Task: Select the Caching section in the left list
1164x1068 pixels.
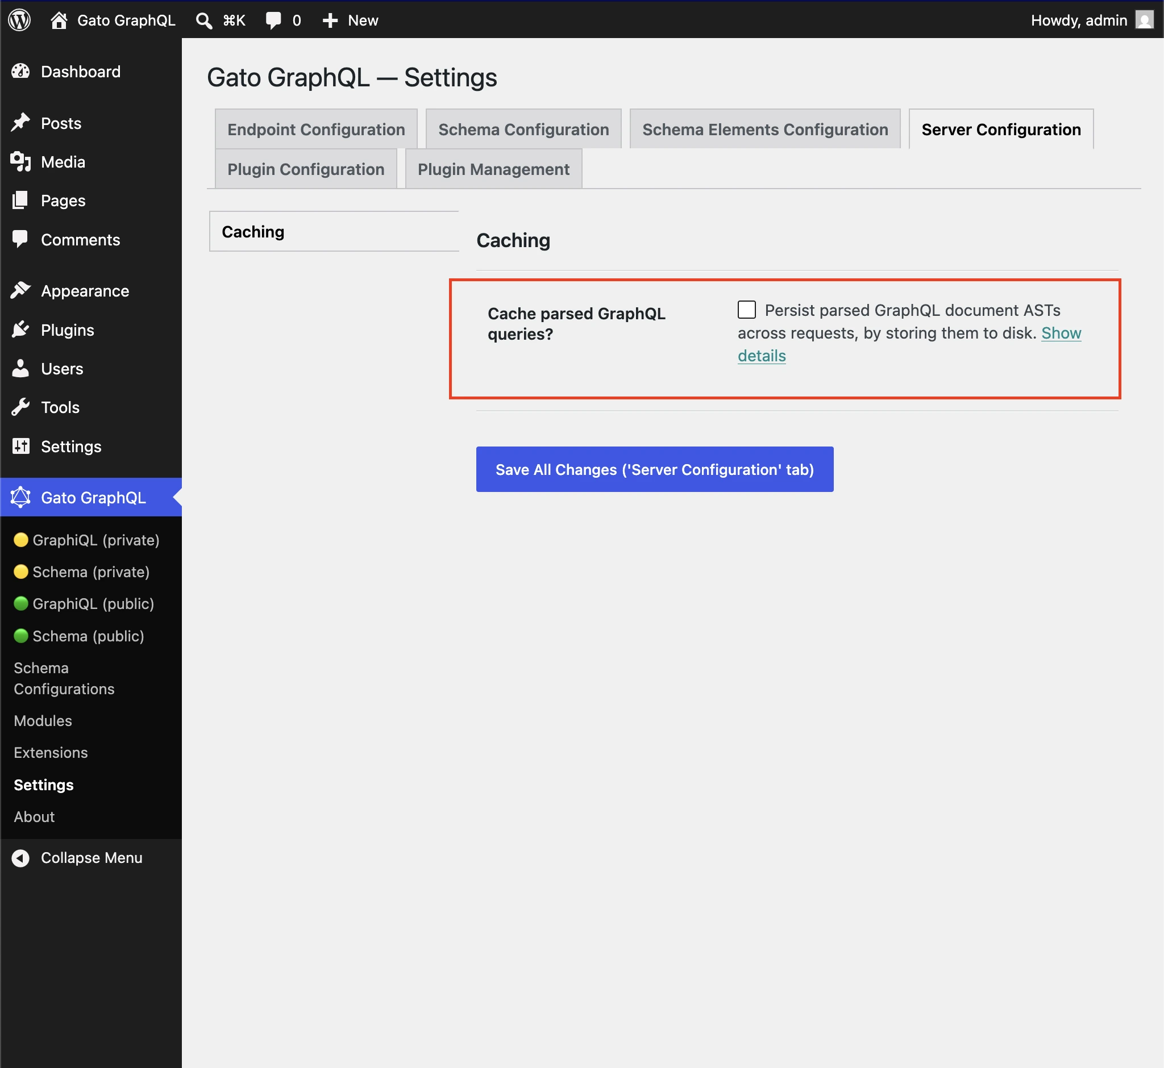Action: tap(334, 231)
